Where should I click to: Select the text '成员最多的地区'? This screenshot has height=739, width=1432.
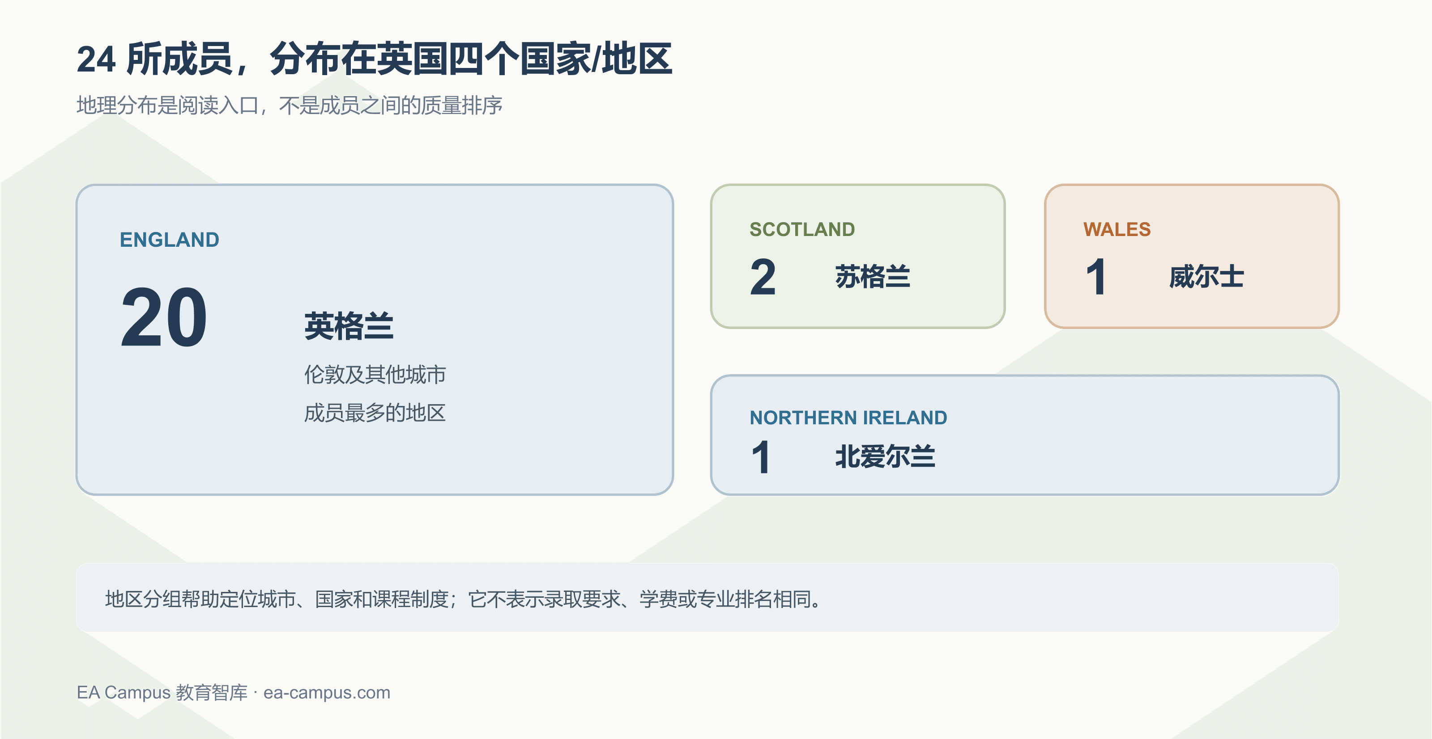(375, 413)
